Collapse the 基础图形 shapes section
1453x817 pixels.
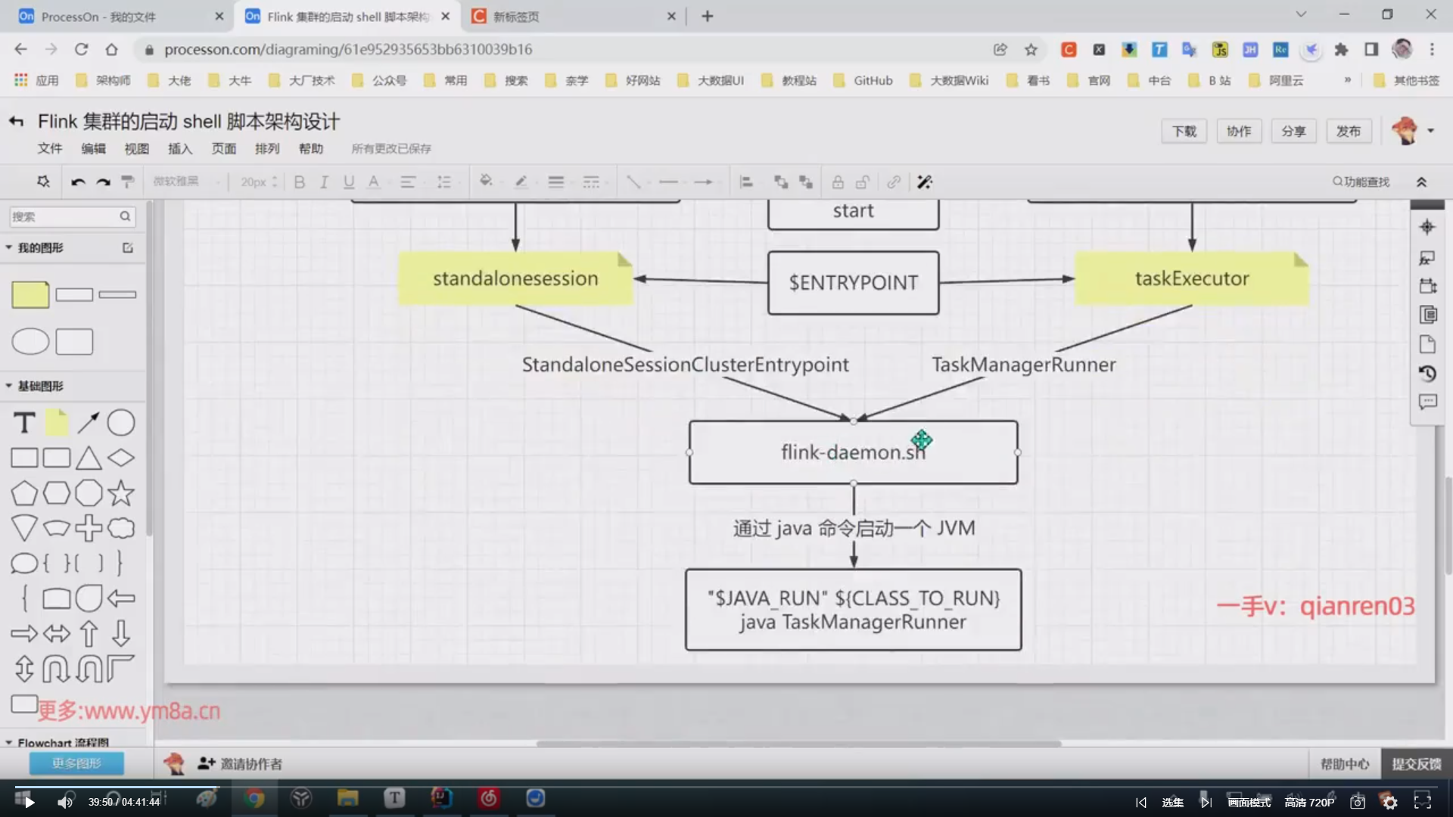click(x=9, y=386)
